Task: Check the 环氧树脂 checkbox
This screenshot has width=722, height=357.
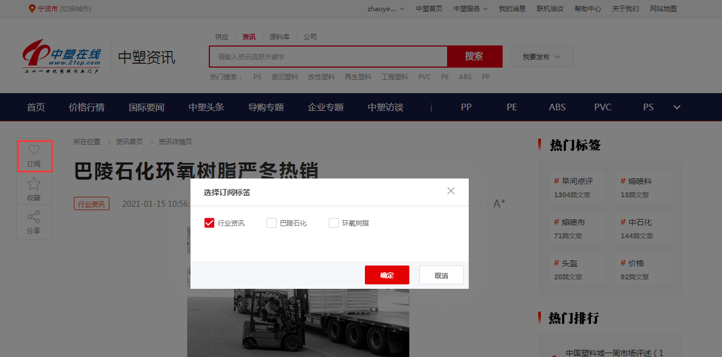Action: [x=334, y=223]
